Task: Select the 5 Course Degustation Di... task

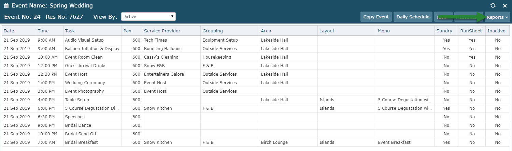Action: (92, 108)
